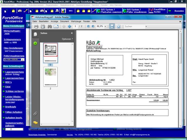
Task: Click the mailto:info@Forstprogramme.de text in PDF
Action: pos(141,115)
